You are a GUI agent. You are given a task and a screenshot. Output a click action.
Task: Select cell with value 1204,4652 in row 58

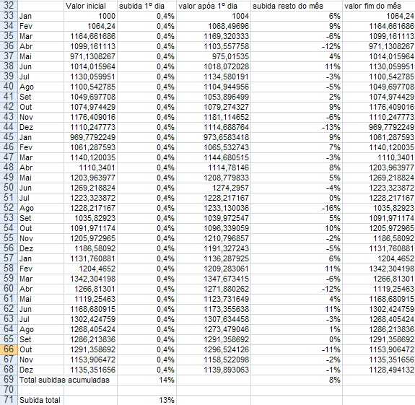coord(90,269)
